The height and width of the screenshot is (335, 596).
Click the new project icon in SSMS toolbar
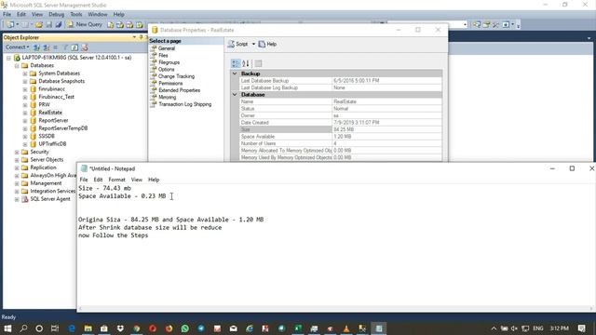10,25
